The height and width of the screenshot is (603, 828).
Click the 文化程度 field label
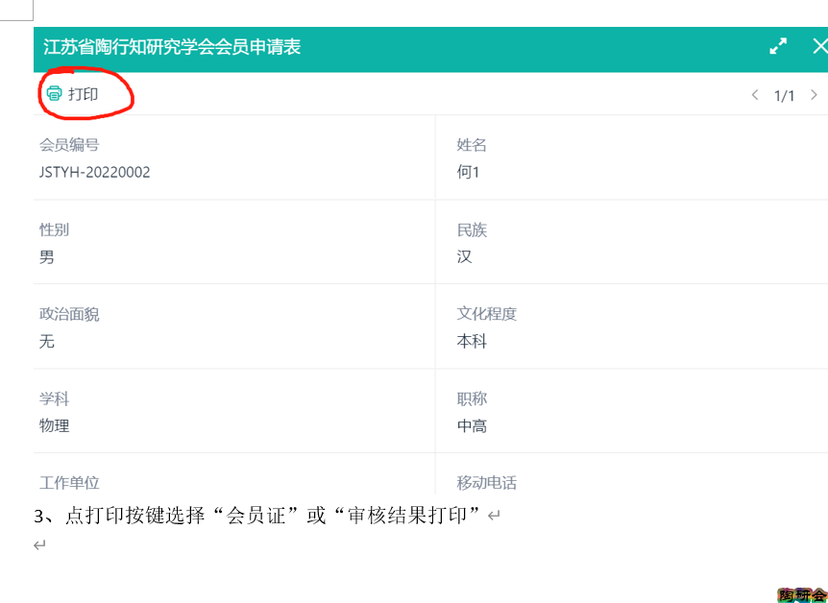pyautogui.click(x=487, y=314)
